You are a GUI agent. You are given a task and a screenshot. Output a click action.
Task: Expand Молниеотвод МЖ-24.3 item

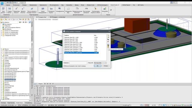[1, 73]
